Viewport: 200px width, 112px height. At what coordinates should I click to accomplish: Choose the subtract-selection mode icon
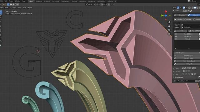point(13,5)
